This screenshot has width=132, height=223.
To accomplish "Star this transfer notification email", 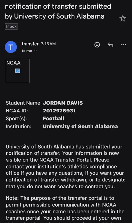I will tap(123, 18).
